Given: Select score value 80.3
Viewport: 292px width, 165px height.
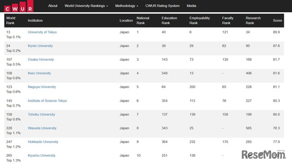Looking at the screenshot, I should coord(276,101).
